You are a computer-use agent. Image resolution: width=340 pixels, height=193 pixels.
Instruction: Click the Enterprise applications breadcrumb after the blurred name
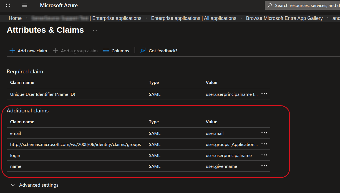[117, 18]
